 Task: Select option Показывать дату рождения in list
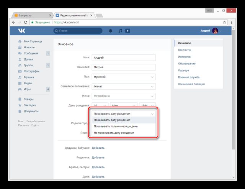coord(124,120)
